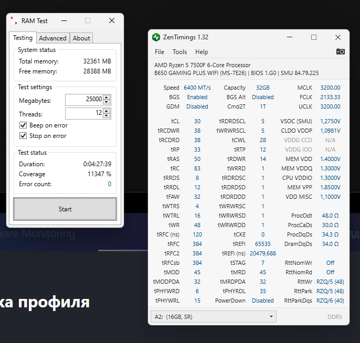360x343 pixels.
Task: Click the Cmd2T value 1T
Action: point(262,106)
